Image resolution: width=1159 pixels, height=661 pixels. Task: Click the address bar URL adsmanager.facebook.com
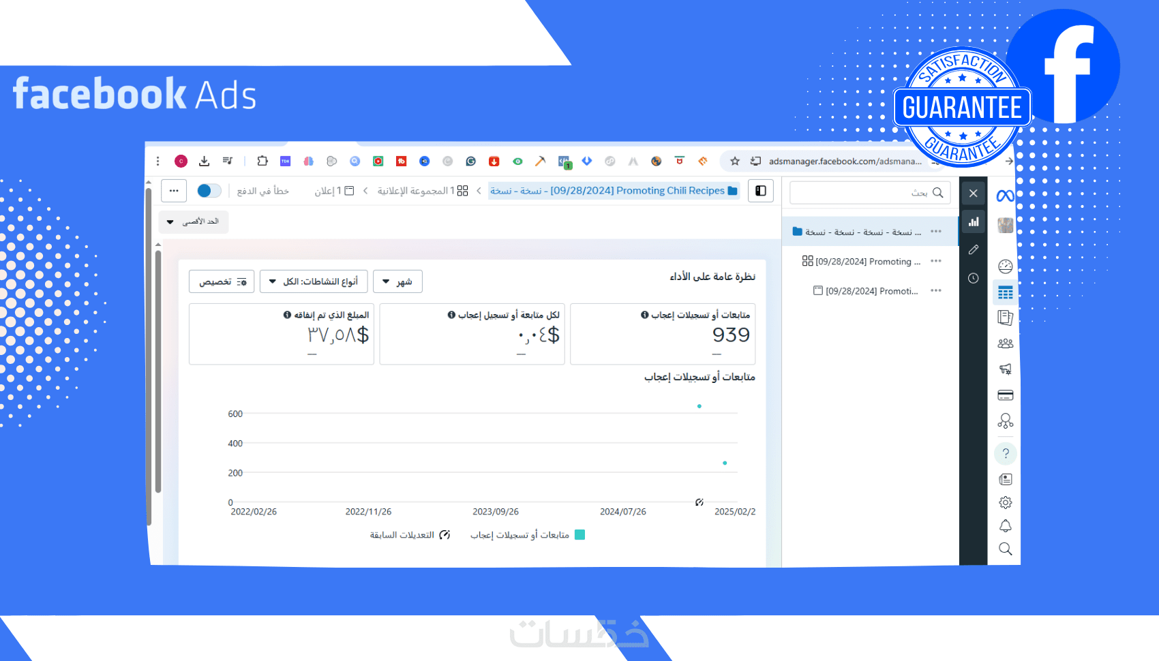tap(845, 162)
